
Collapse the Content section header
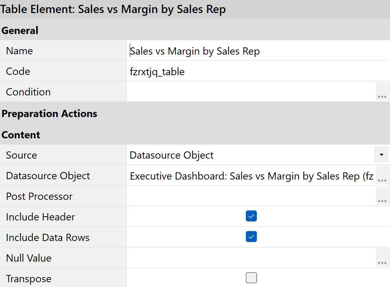tap(21, 135)
